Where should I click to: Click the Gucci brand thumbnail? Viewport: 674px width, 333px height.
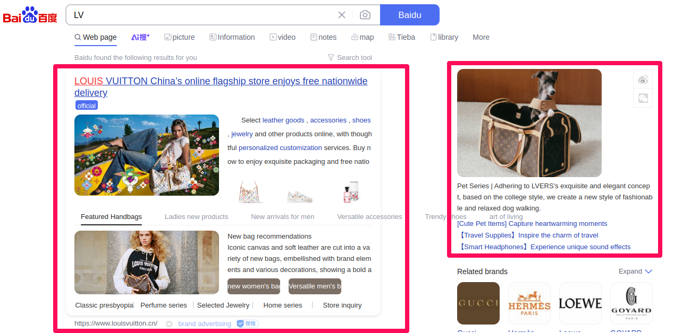pyautogui.click(x=478, y=303)
